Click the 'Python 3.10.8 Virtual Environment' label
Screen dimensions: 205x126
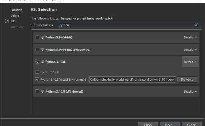pos(63,79)
